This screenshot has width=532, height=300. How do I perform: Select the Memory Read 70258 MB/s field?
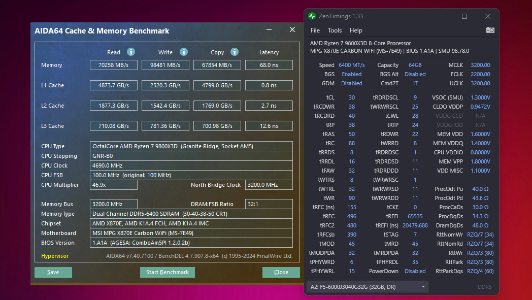click(114, 65)
